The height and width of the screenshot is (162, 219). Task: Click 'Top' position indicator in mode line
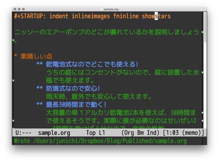(x=91, y=133)
